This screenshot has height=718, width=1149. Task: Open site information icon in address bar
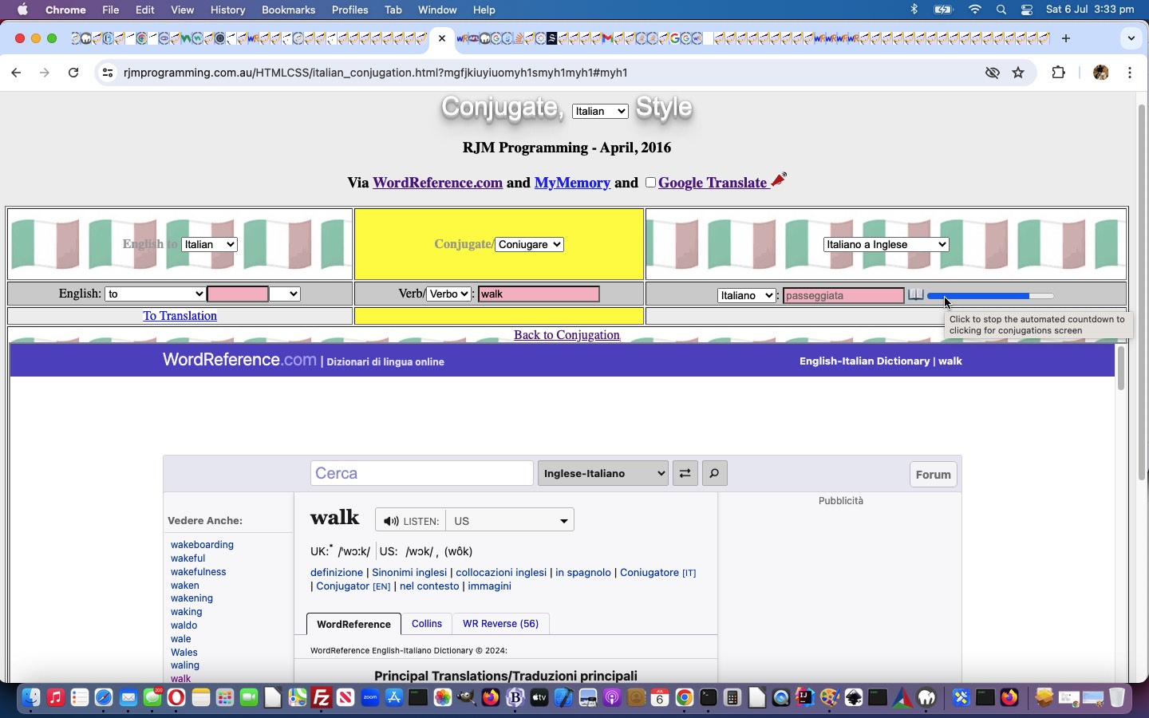pyautogui.click(x=107, y=73)
